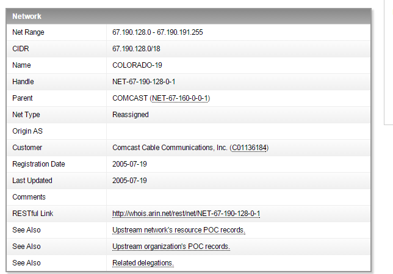Open Upstream organization's POC records link
The height and width of the screenshot is (274, 393).
tap(171, 247)
